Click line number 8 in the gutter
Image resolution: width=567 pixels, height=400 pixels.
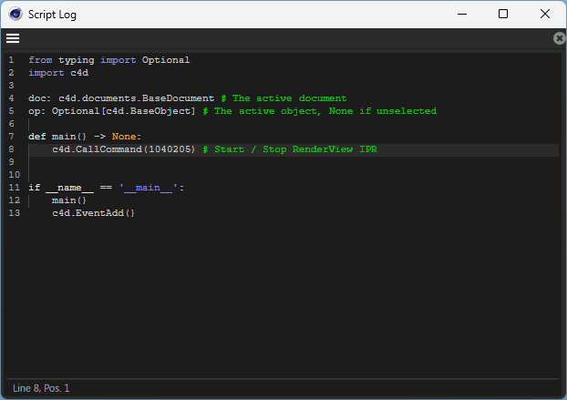pos(11,149)
